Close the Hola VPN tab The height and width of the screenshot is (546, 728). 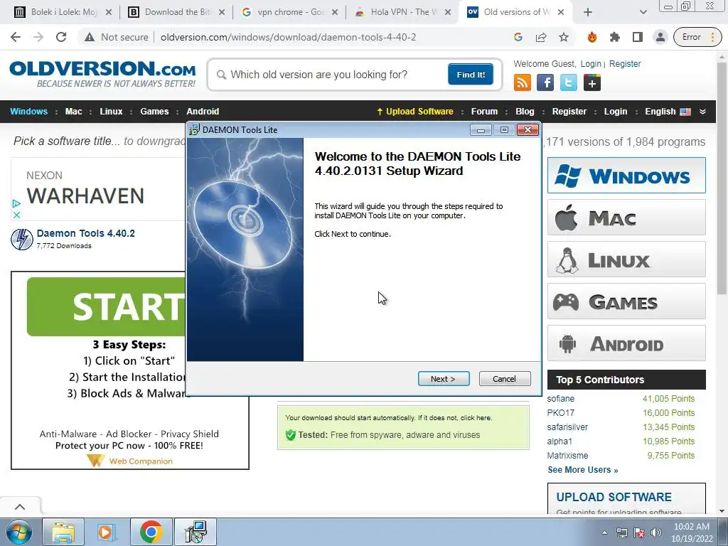pyautogui.click(x=448, y=13)
